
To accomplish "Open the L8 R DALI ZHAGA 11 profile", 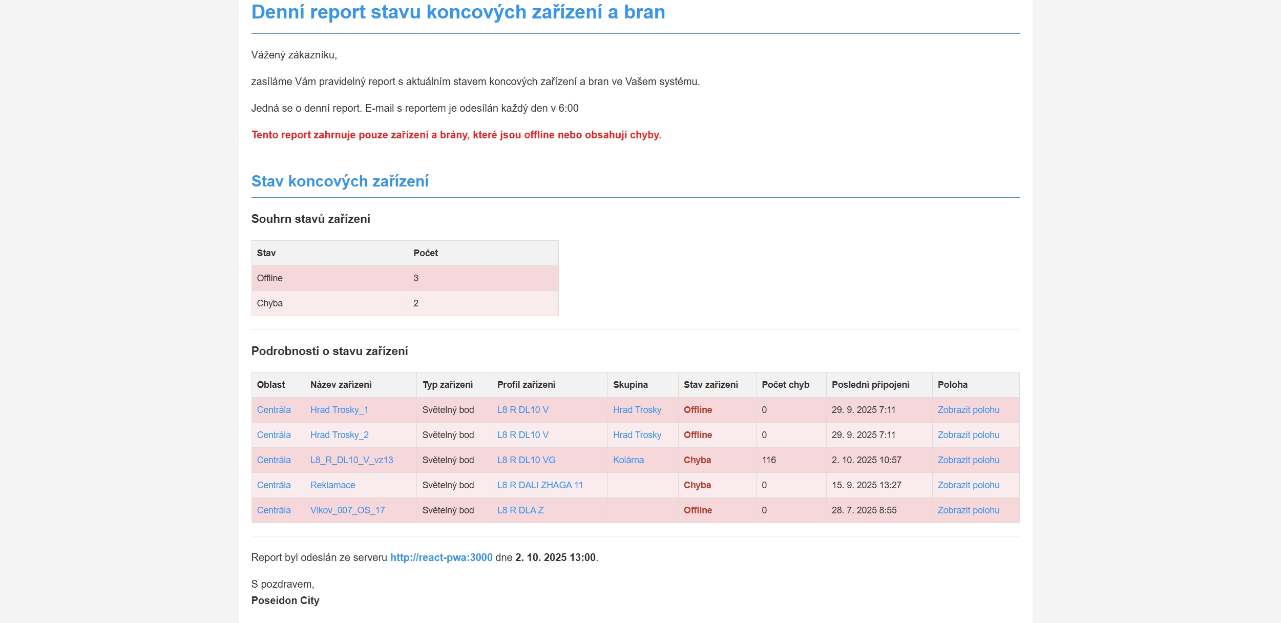I will coord(540,485).
